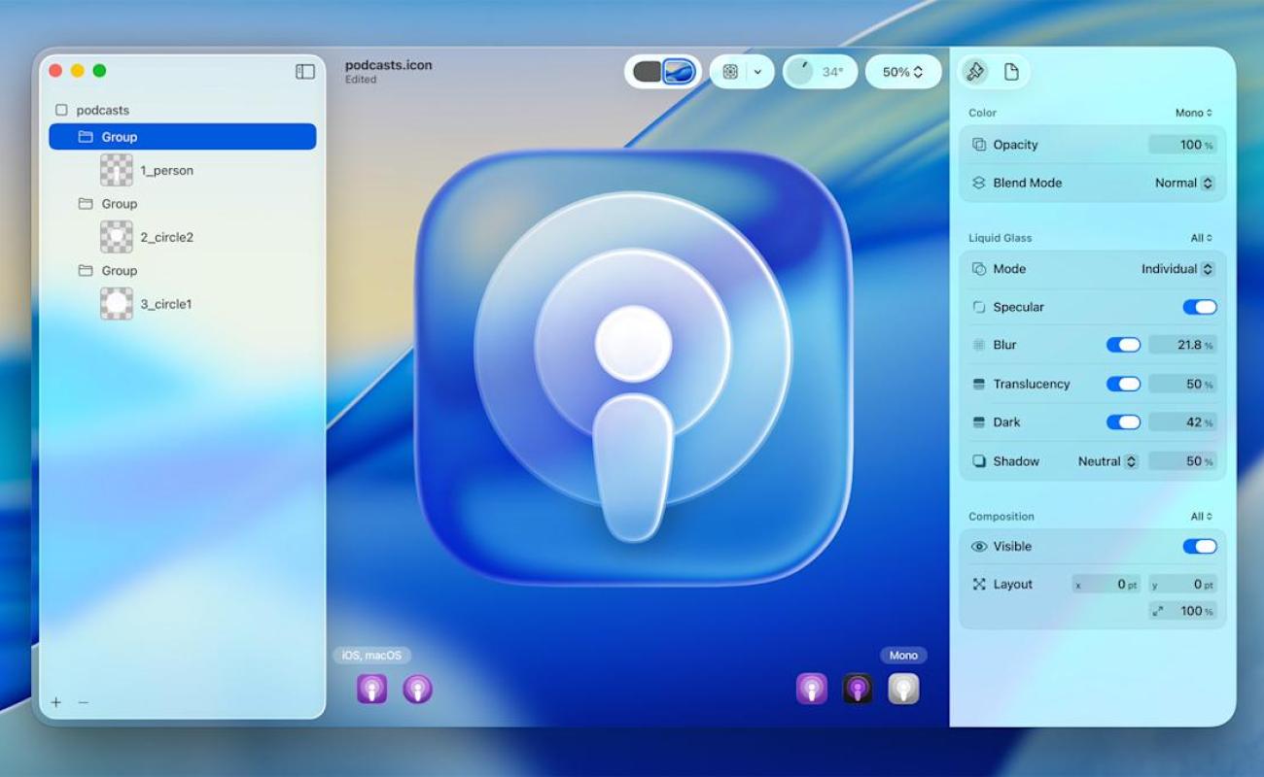Click the Mono appearance label button

[x=903, y=656]
